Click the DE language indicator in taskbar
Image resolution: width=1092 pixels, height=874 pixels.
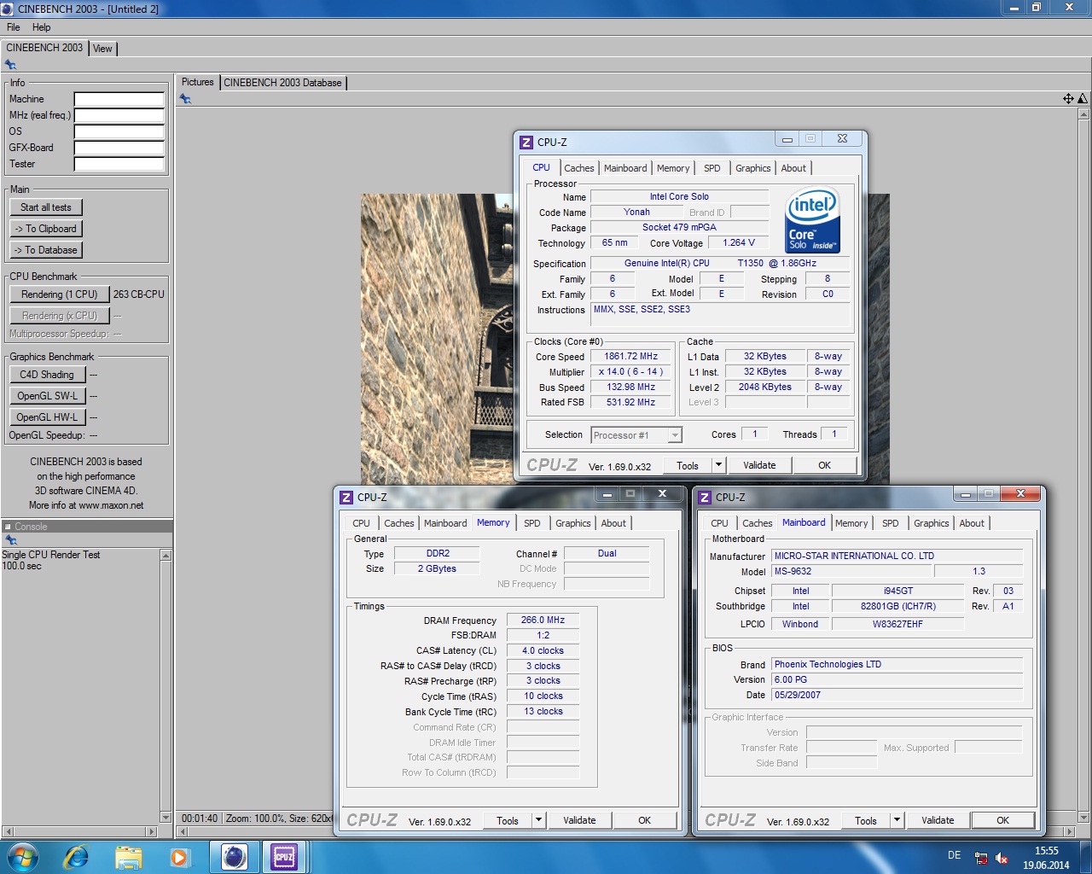[x=954, y=855]
